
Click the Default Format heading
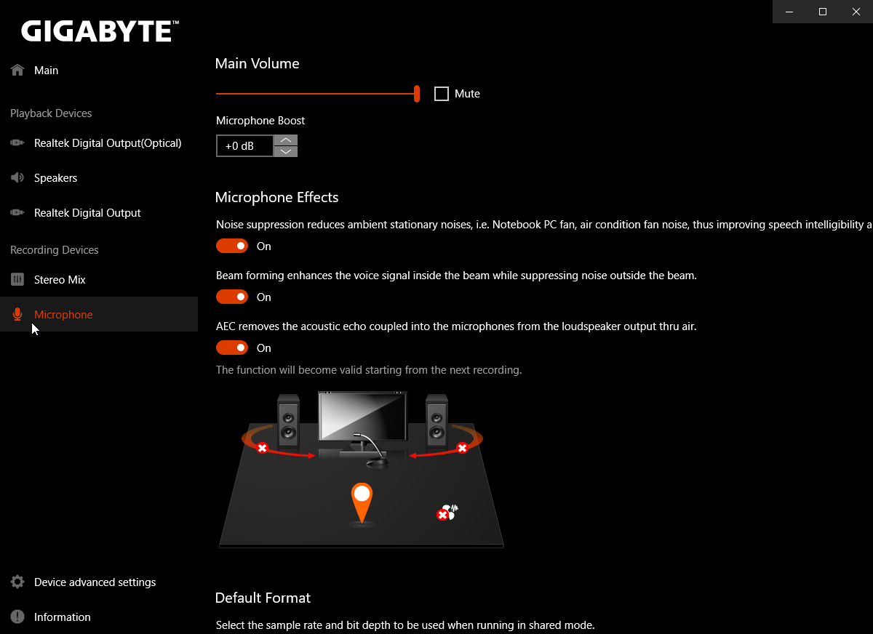(x=263, y=598)
